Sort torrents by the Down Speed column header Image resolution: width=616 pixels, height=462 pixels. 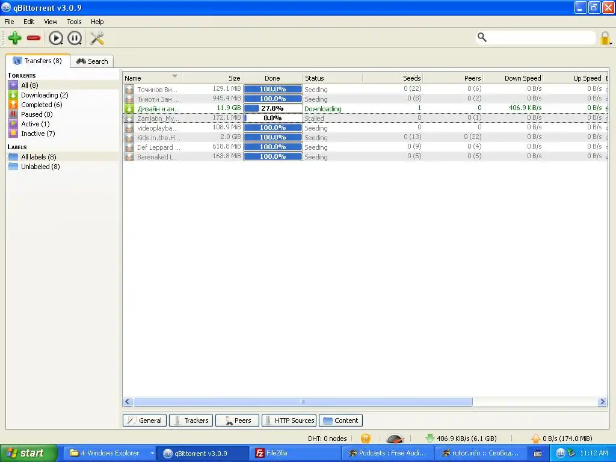[513, 78]
